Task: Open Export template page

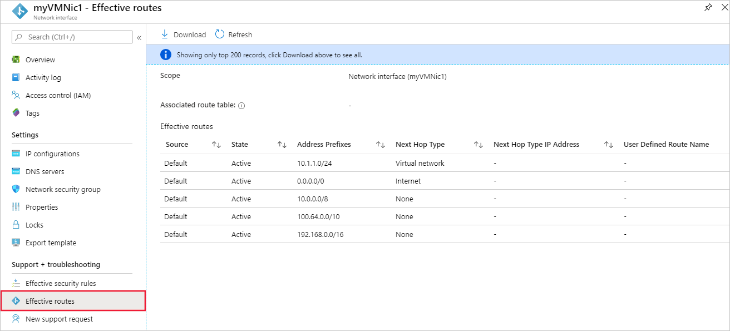Action: pyautogui.click(x=51, y=243)
